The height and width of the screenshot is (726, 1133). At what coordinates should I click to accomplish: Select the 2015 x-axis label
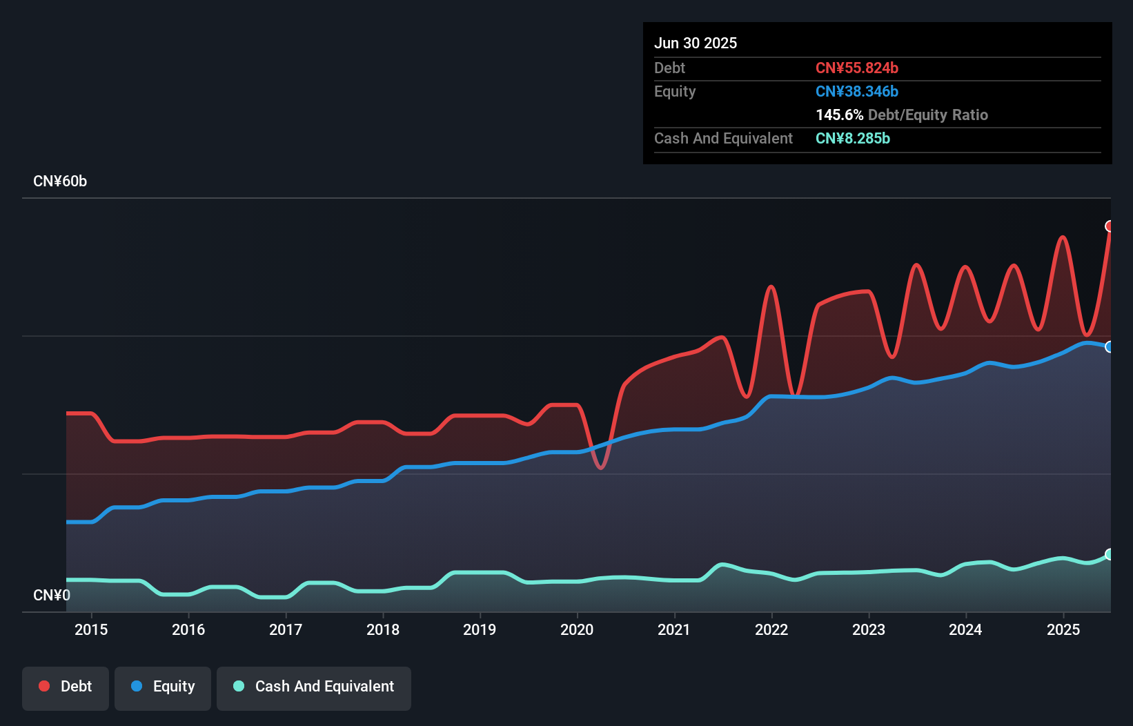coord(91,629)
